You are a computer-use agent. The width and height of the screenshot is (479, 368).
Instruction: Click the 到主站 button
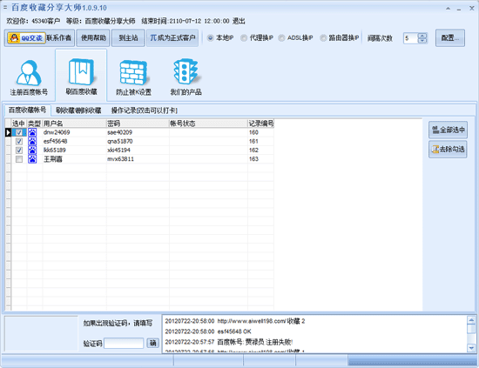[x=128, y=37]
